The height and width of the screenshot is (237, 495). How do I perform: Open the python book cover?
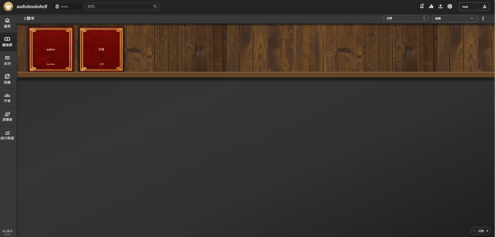tap(51, 49)
